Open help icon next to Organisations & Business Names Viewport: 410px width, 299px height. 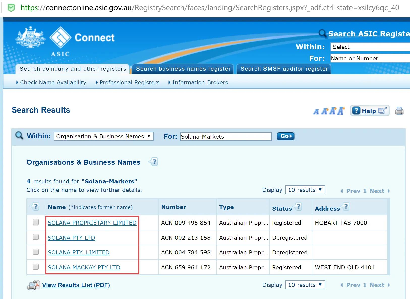coord(154,162)
